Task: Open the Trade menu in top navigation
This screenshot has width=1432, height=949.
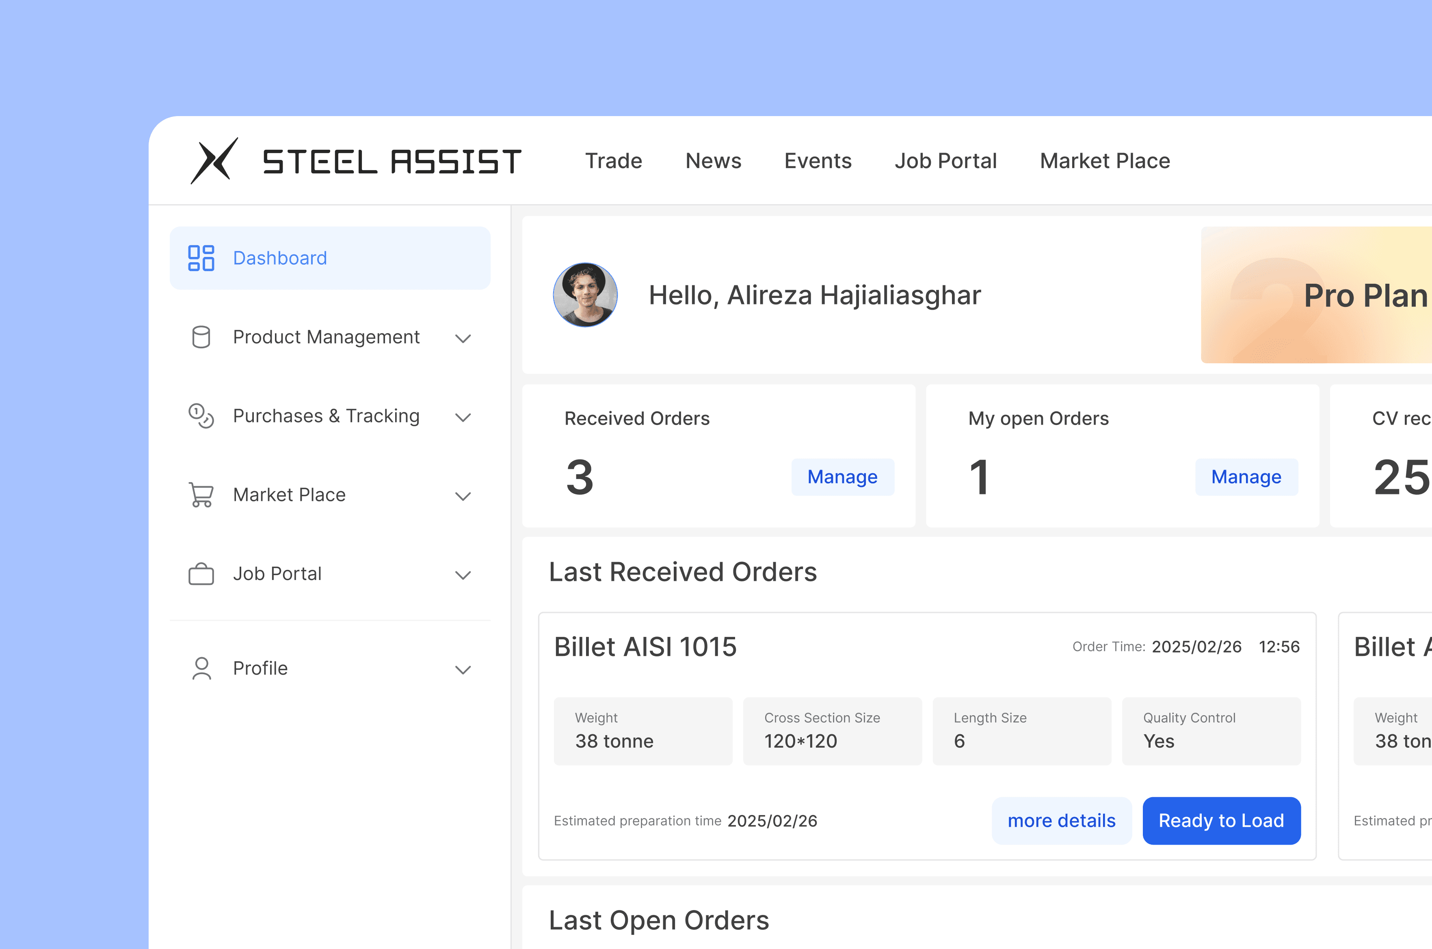Action: click(613, 161)
